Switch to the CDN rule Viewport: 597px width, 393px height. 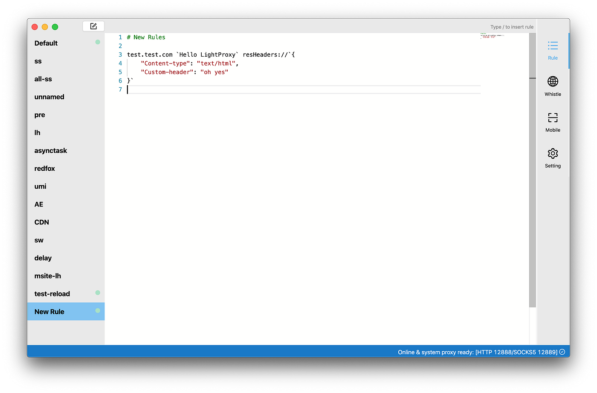pos(41,222)
